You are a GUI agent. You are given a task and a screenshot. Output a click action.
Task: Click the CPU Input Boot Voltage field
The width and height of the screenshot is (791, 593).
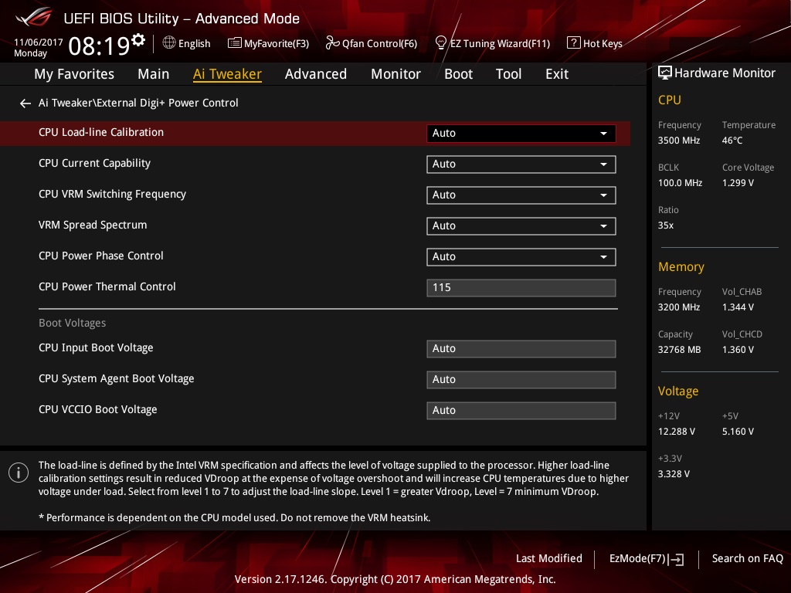tap(521, 349)
